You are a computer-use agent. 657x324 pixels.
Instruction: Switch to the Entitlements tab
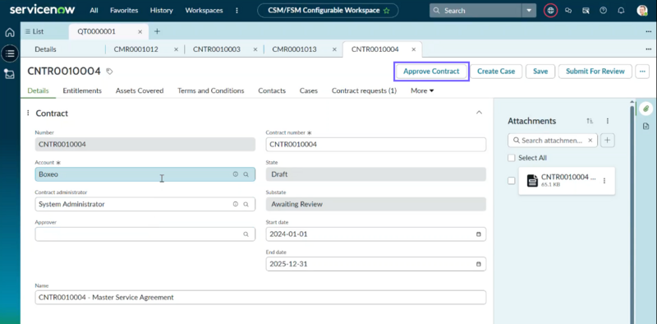(x=82, y=90)
